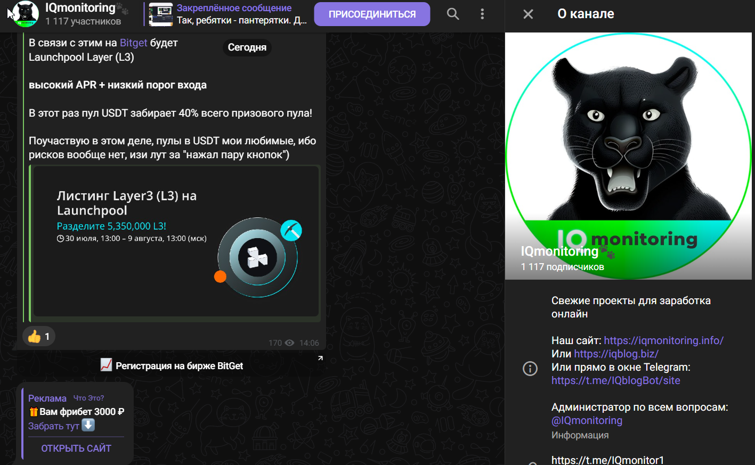Close the channel info panel
Screen dimensions: 755x465
(528, 14)
